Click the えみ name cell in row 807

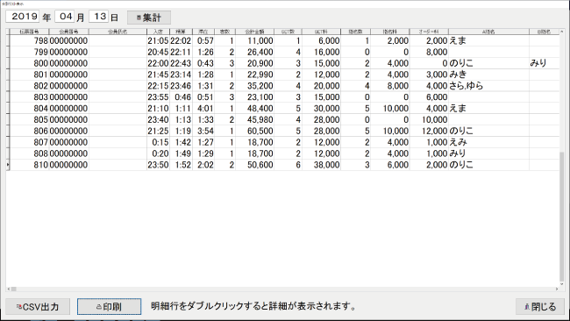(x=488, y=142)
